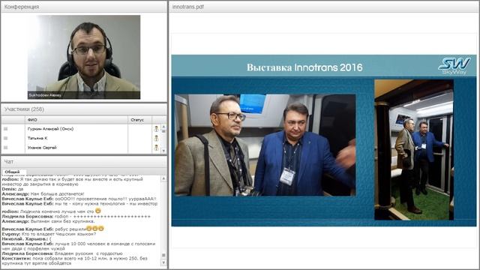Image resolution: width=480 pixels, height=270 pixels.
Task: Click the user icon beside Уланов Сергей
Action: click(x=156, y=148)
